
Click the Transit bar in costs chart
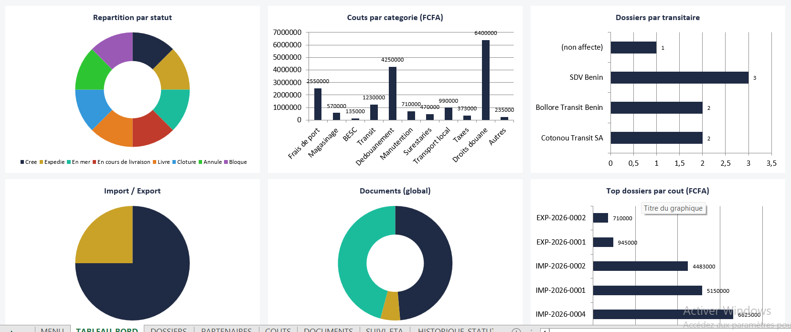pos(374,112)
